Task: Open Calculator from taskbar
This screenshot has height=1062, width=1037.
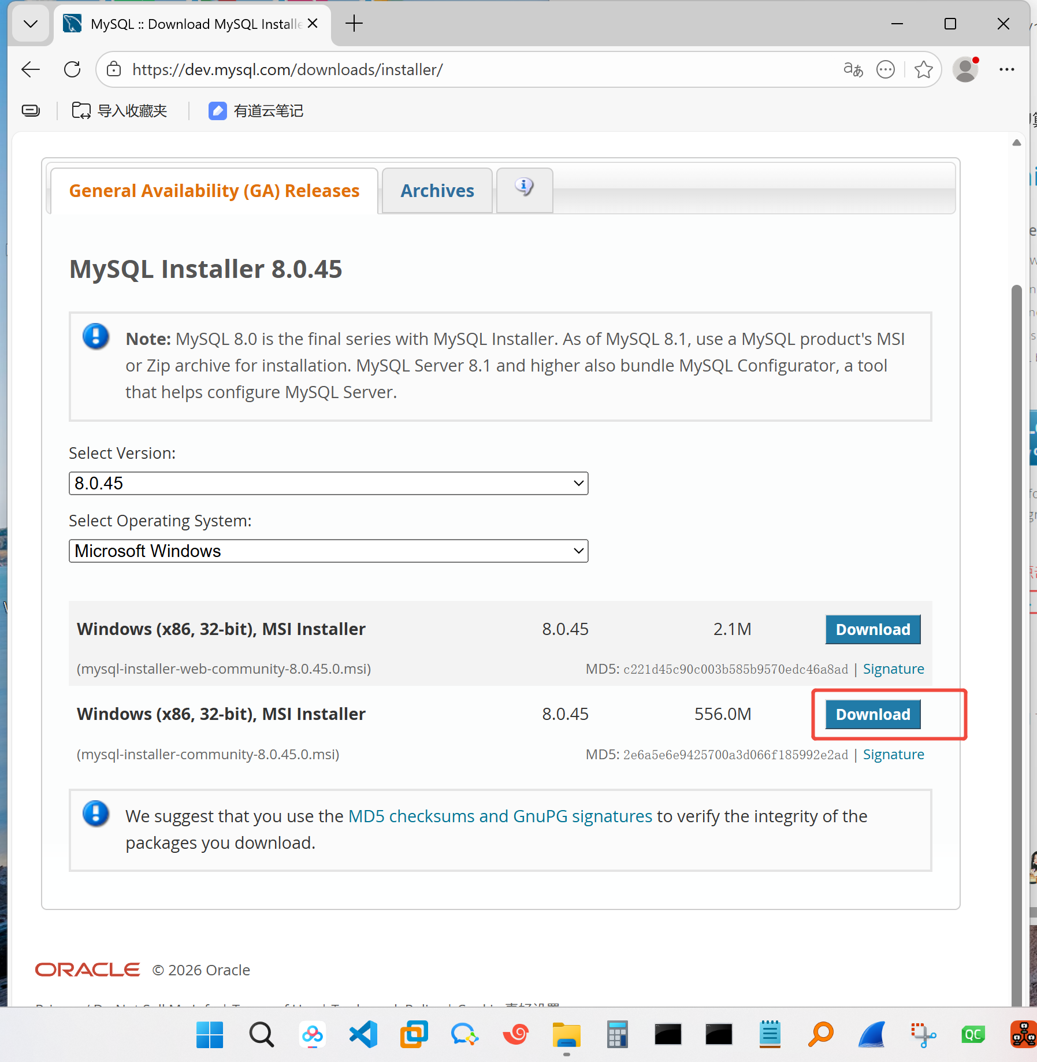Action: coord(617,1034)
